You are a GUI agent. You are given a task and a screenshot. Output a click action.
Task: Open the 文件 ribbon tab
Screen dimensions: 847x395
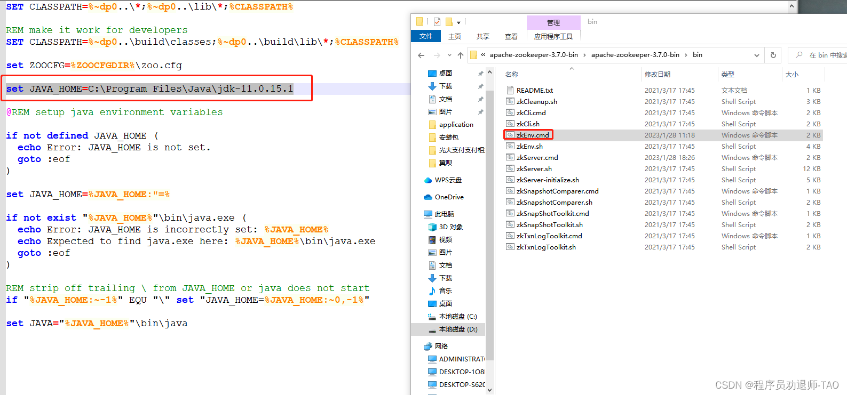pyautogui.click(x=426, y=36)
